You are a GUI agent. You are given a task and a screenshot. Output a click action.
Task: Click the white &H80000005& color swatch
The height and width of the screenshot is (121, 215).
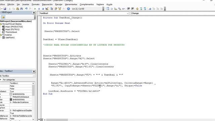pos(11,94)
